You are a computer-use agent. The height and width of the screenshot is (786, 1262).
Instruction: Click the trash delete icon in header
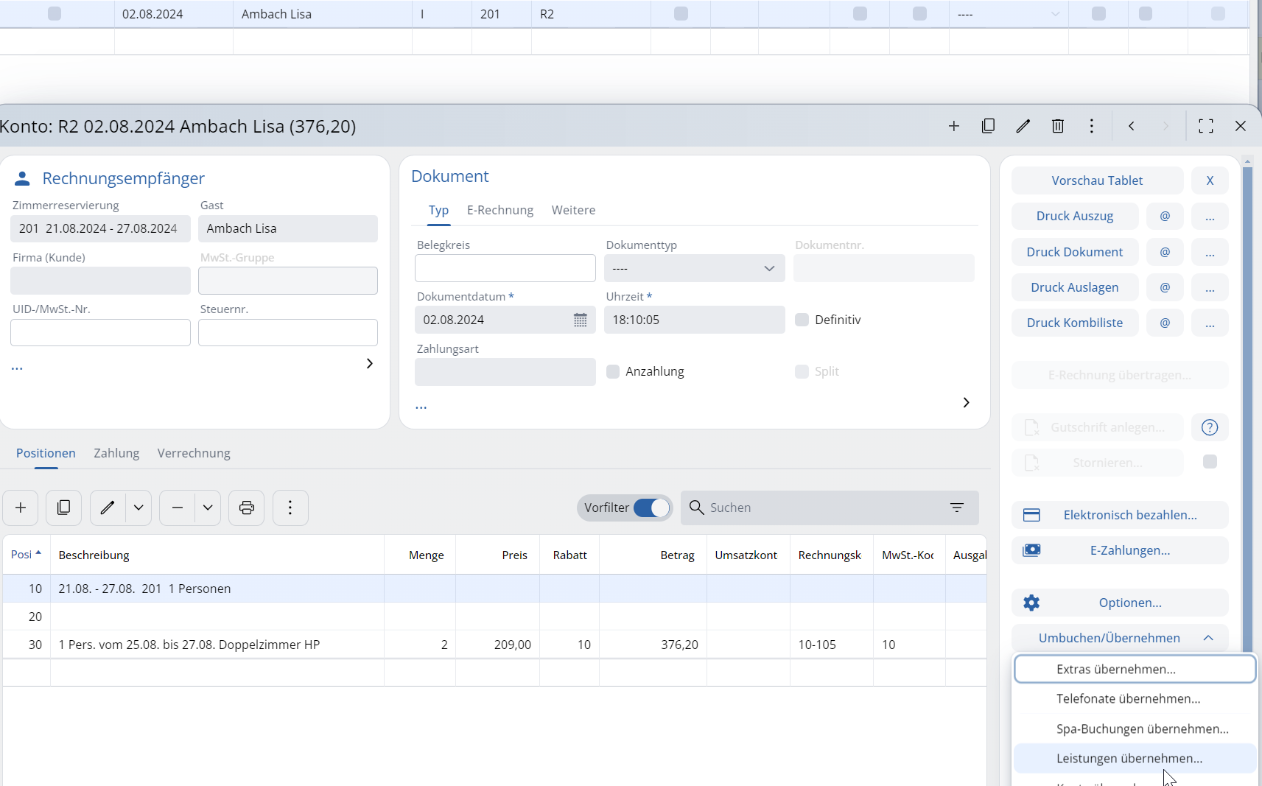[x=1057, y=126]
